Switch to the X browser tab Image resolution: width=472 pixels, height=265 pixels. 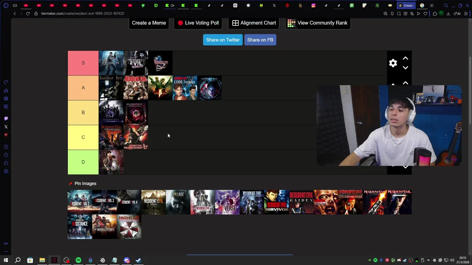pos(274,6)
